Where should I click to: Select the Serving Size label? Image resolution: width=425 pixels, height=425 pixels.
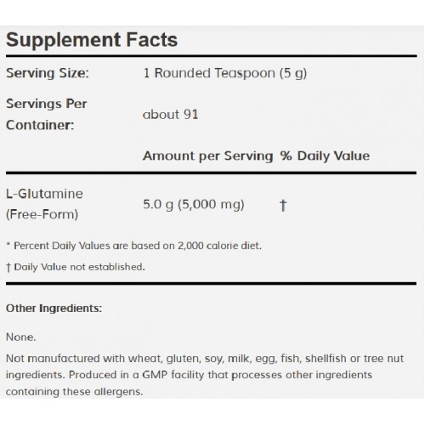48,73
